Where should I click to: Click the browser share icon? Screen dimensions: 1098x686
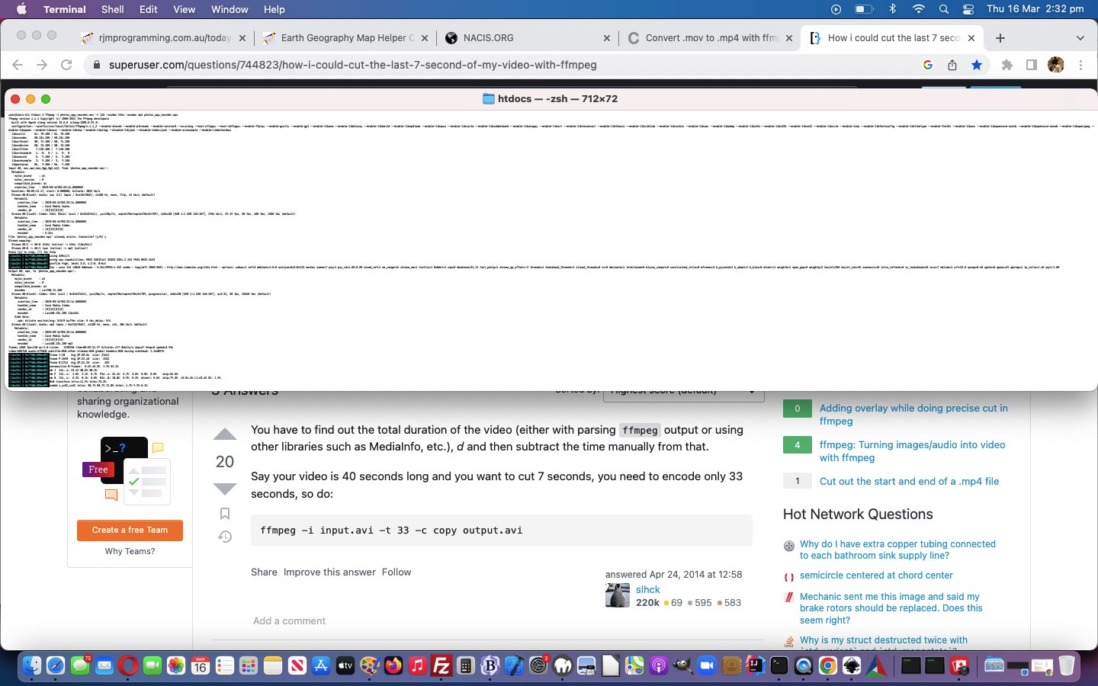952,65
